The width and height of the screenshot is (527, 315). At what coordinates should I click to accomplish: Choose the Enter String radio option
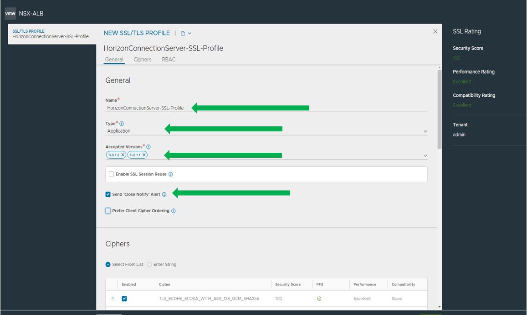tap(149, 265)
